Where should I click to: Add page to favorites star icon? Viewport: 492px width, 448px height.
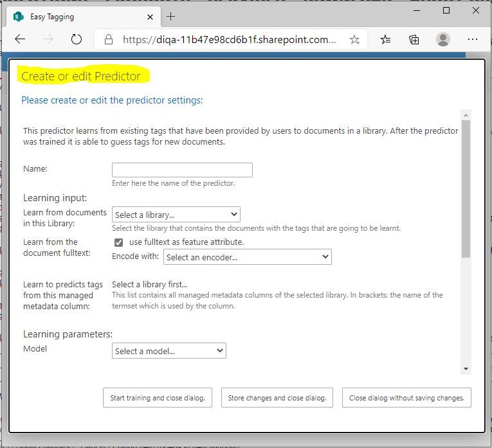coord(354,39)
